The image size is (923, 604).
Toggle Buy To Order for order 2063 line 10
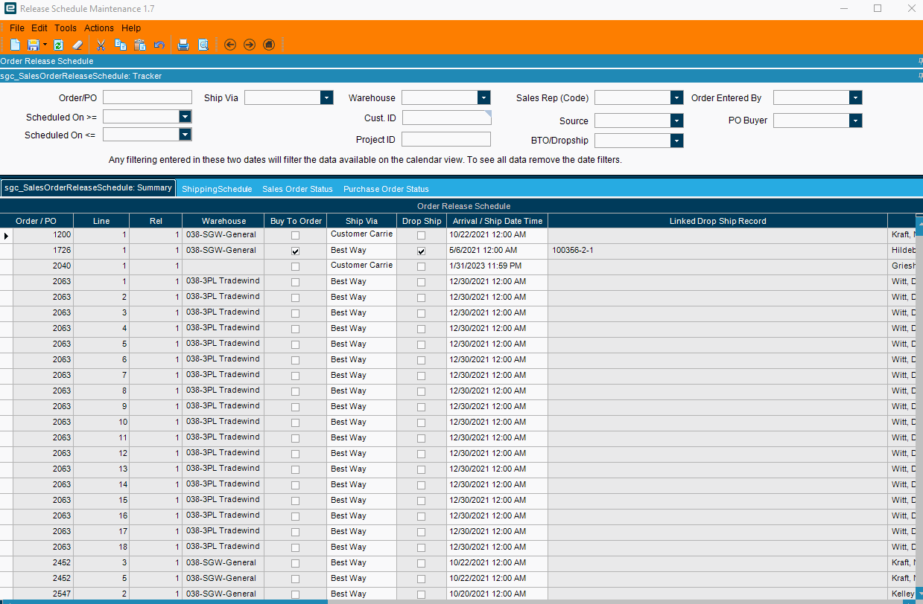point(296,423)
